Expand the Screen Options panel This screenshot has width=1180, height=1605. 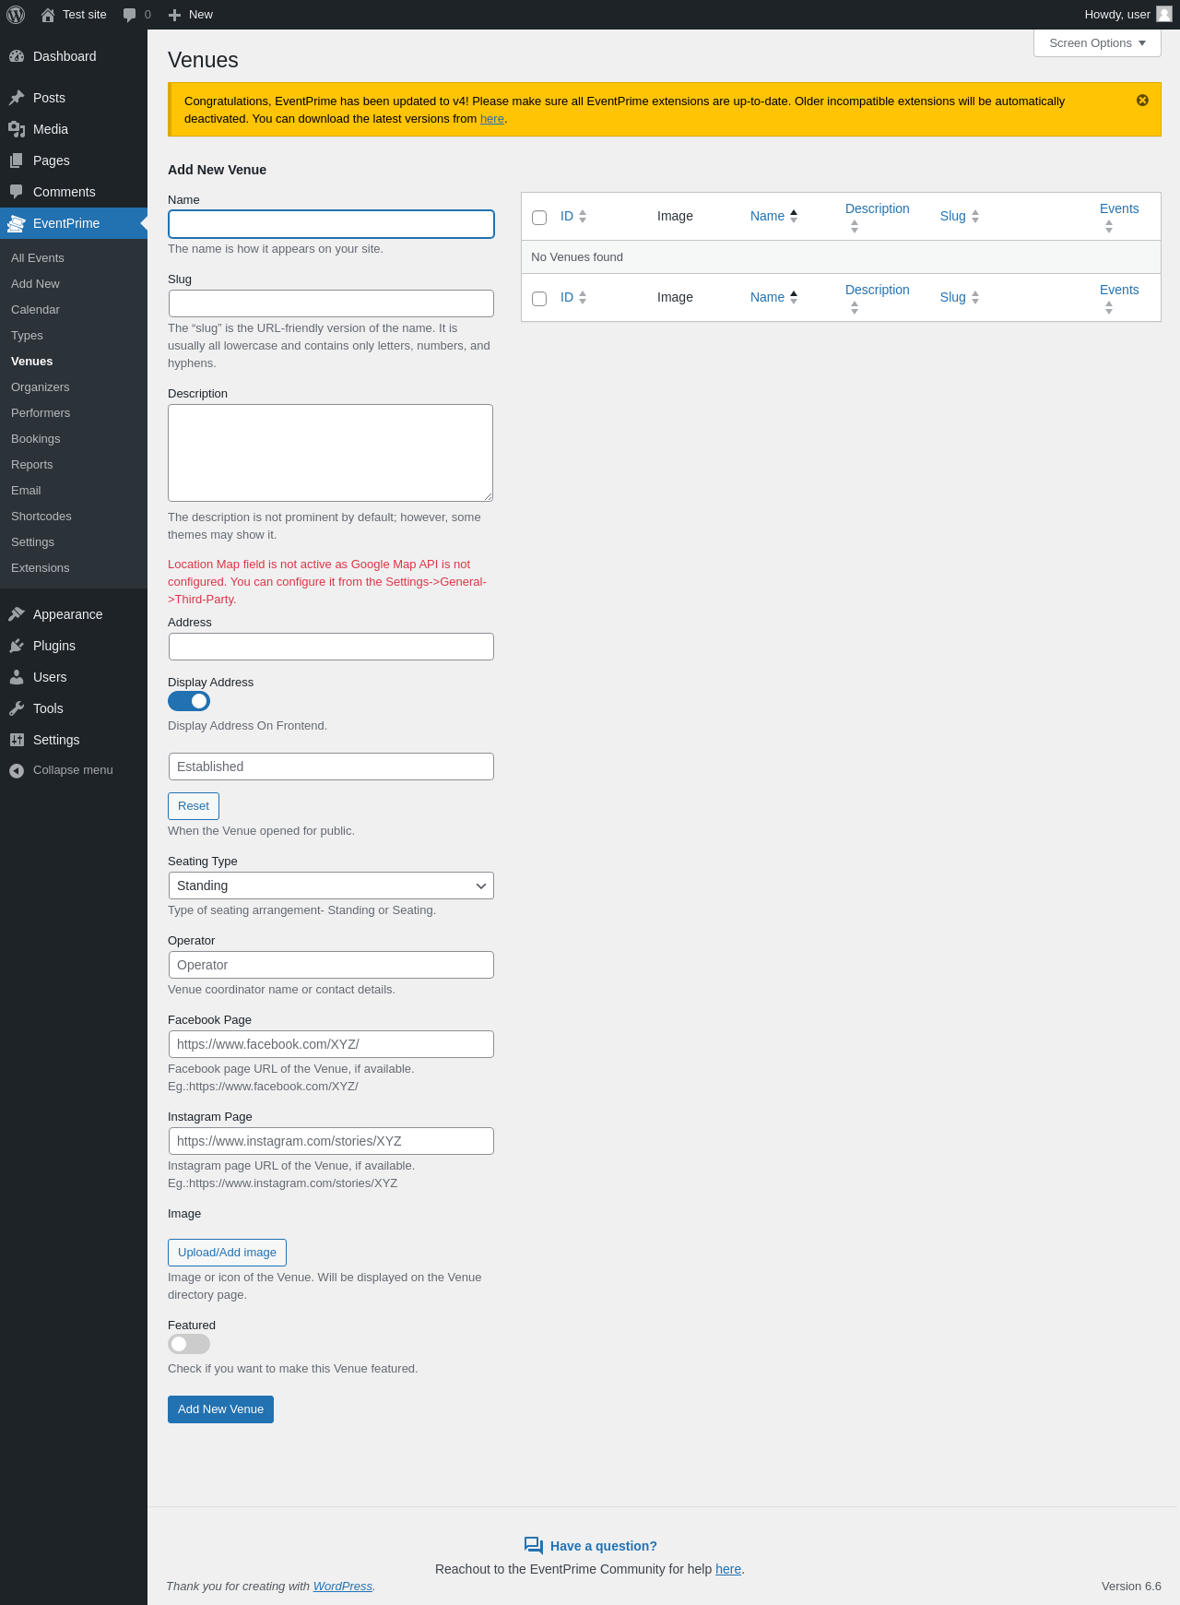[x=1097, y=43]
